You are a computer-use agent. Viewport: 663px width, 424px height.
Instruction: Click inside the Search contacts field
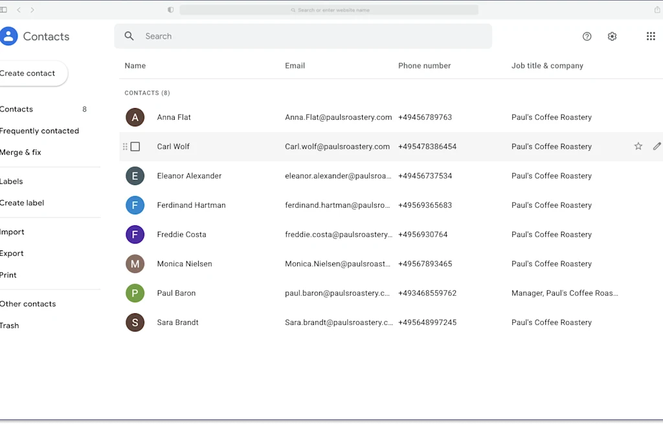point(259,36)
